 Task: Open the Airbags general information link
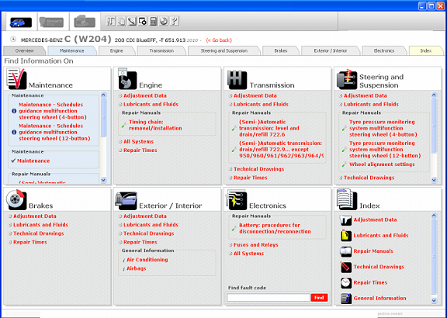137,268
